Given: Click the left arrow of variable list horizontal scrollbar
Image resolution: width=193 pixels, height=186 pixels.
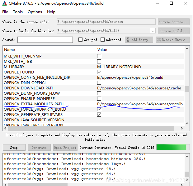Looking at the screenshot, I should click(x=5, y=128).
